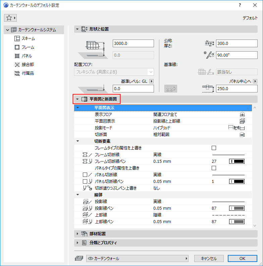Click the 投影線 line type preview
This screenshot has width=263, height=266.
click(228, 202)
